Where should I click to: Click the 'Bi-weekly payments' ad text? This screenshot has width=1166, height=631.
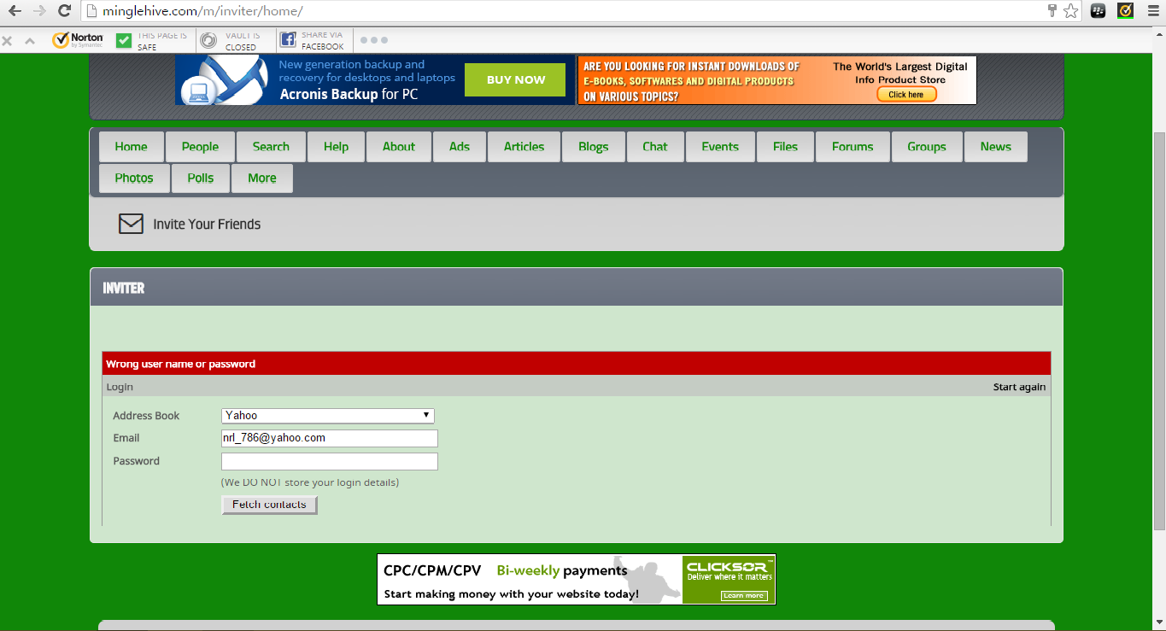point(562,570)
